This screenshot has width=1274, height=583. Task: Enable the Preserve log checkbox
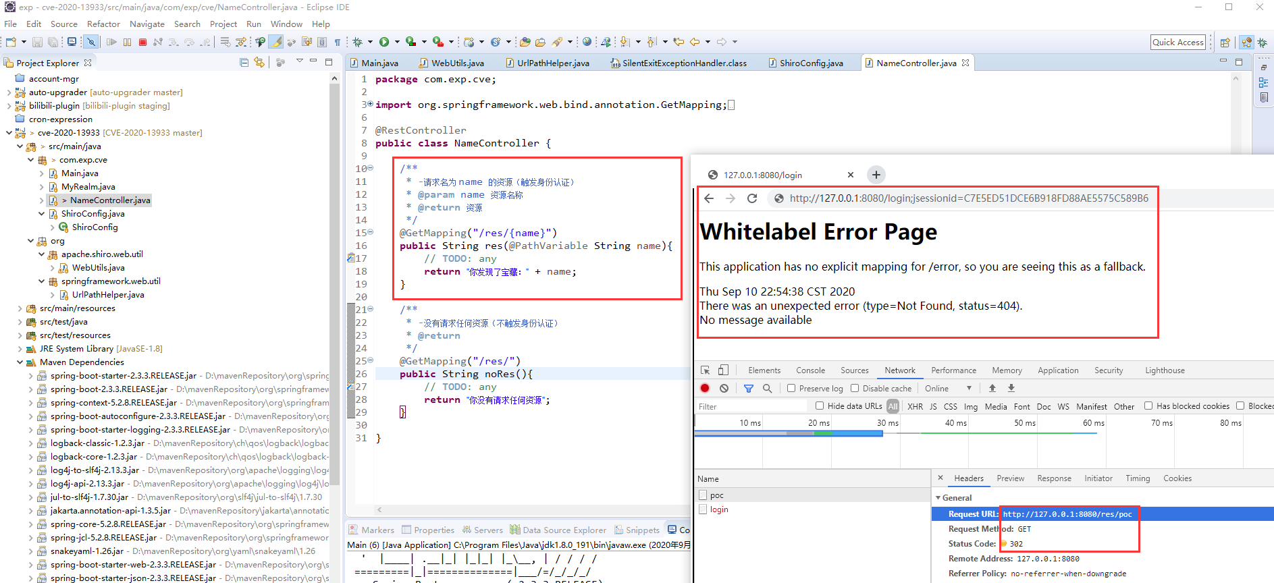791,388
